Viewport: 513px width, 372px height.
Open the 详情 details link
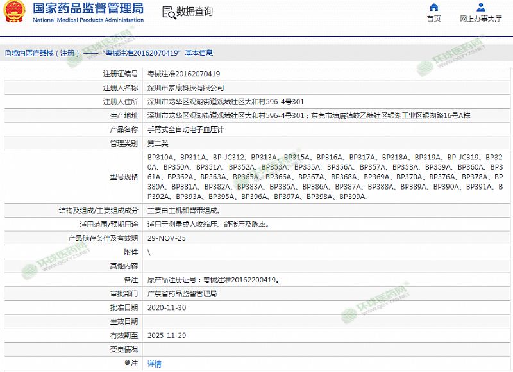(155, 363)
